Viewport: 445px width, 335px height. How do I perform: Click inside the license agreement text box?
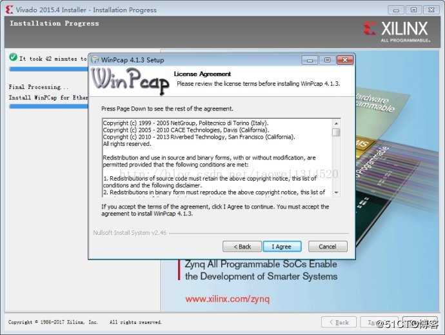[x=217, y=157]
